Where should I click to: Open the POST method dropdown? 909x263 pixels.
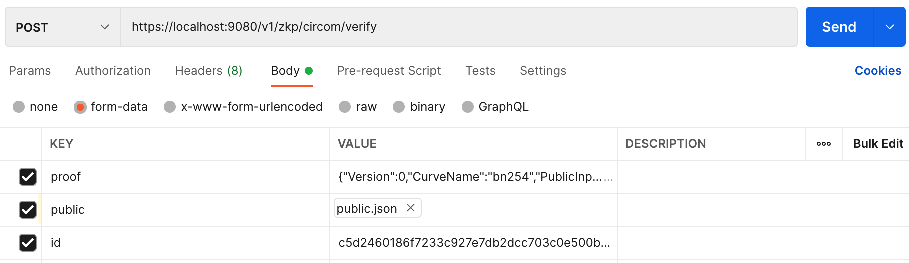(x=63, y=27)
